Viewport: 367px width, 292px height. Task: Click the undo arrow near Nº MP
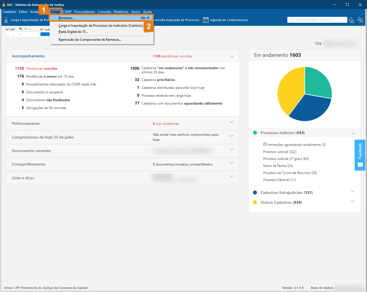(x=21, y=29)
